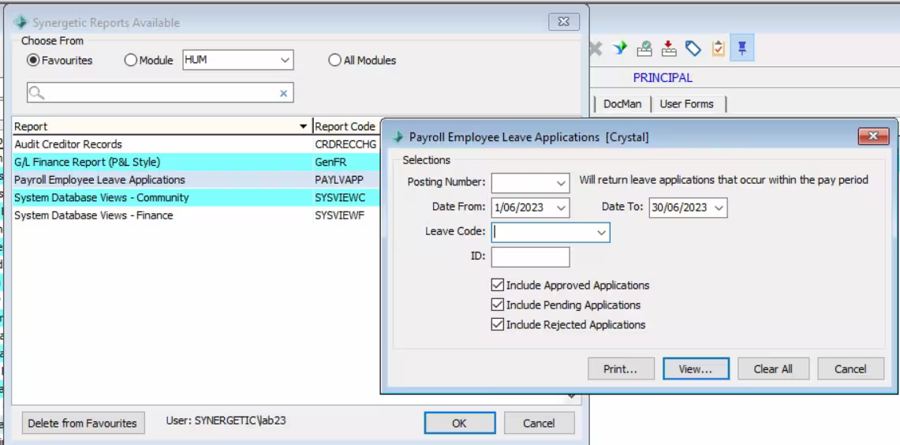Switch to the User Forms tab
Image resolution: width=900 pixels, height=445 pixels.
point(686,104)
